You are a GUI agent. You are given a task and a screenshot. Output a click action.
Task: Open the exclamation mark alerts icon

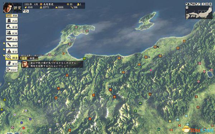[203, 4]
